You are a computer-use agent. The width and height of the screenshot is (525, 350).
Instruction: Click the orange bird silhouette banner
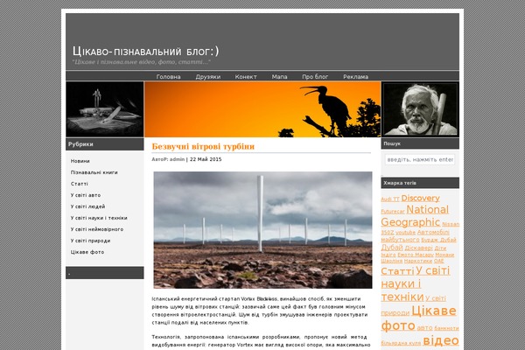[262, 109]
